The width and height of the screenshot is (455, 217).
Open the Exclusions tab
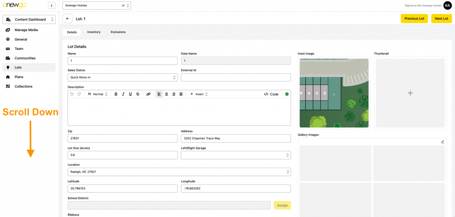(118, 32)
